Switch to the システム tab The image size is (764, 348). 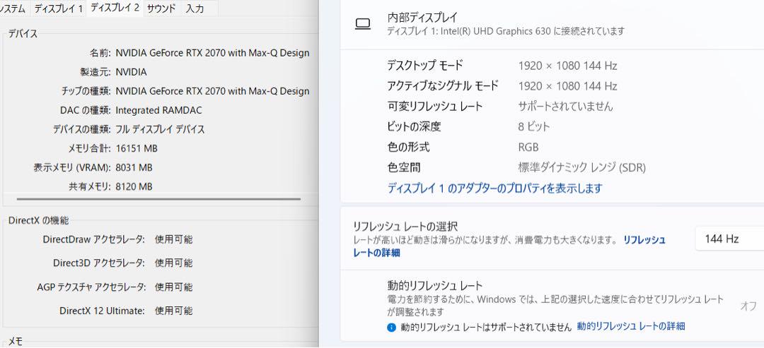[13, 8]
